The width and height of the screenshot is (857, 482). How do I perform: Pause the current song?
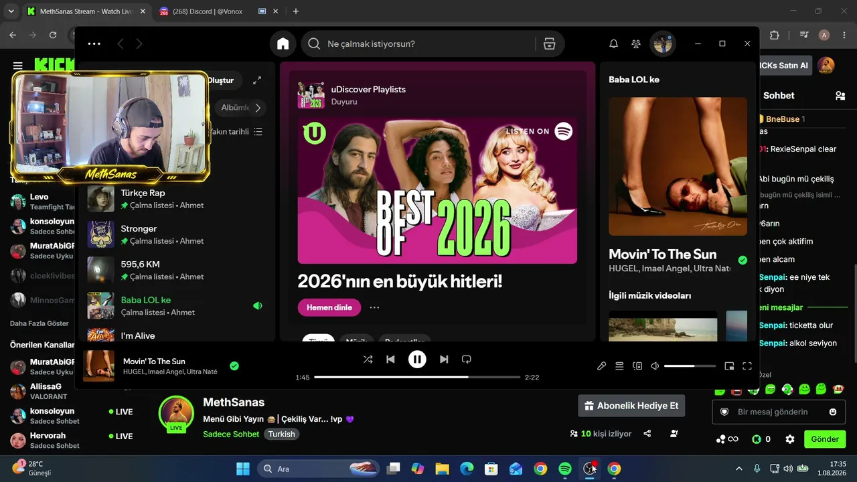click(417, 359)
